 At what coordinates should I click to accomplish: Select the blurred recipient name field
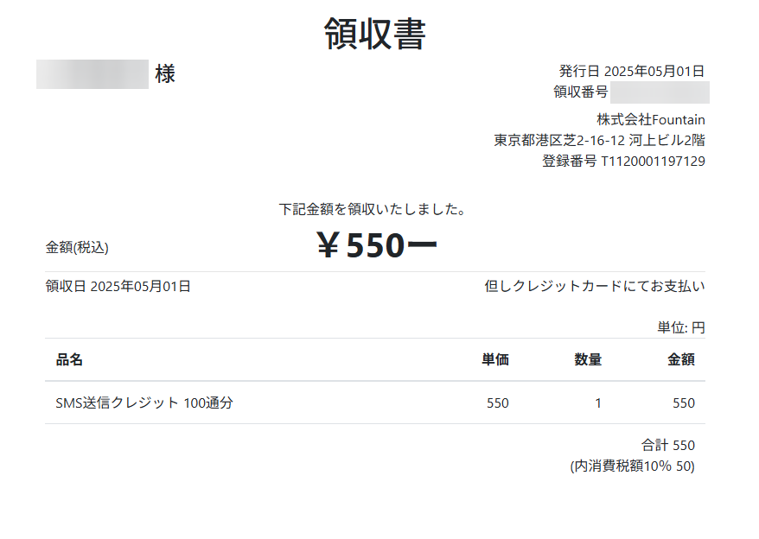[92, 74]
